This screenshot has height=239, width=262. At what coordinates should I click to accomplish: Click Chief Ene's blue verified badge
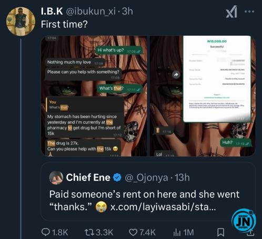(x=117, y=178)
